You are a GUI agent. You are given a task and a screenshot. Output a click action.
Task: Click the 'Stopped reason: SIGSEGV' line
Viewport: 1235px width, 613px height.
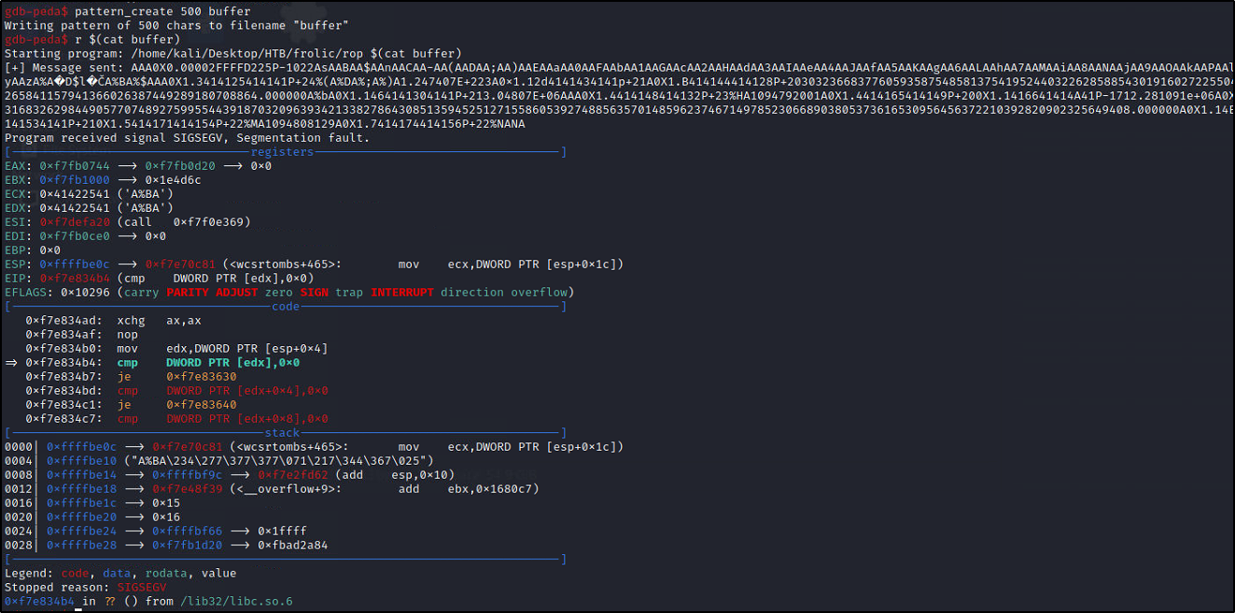(85, 585)
